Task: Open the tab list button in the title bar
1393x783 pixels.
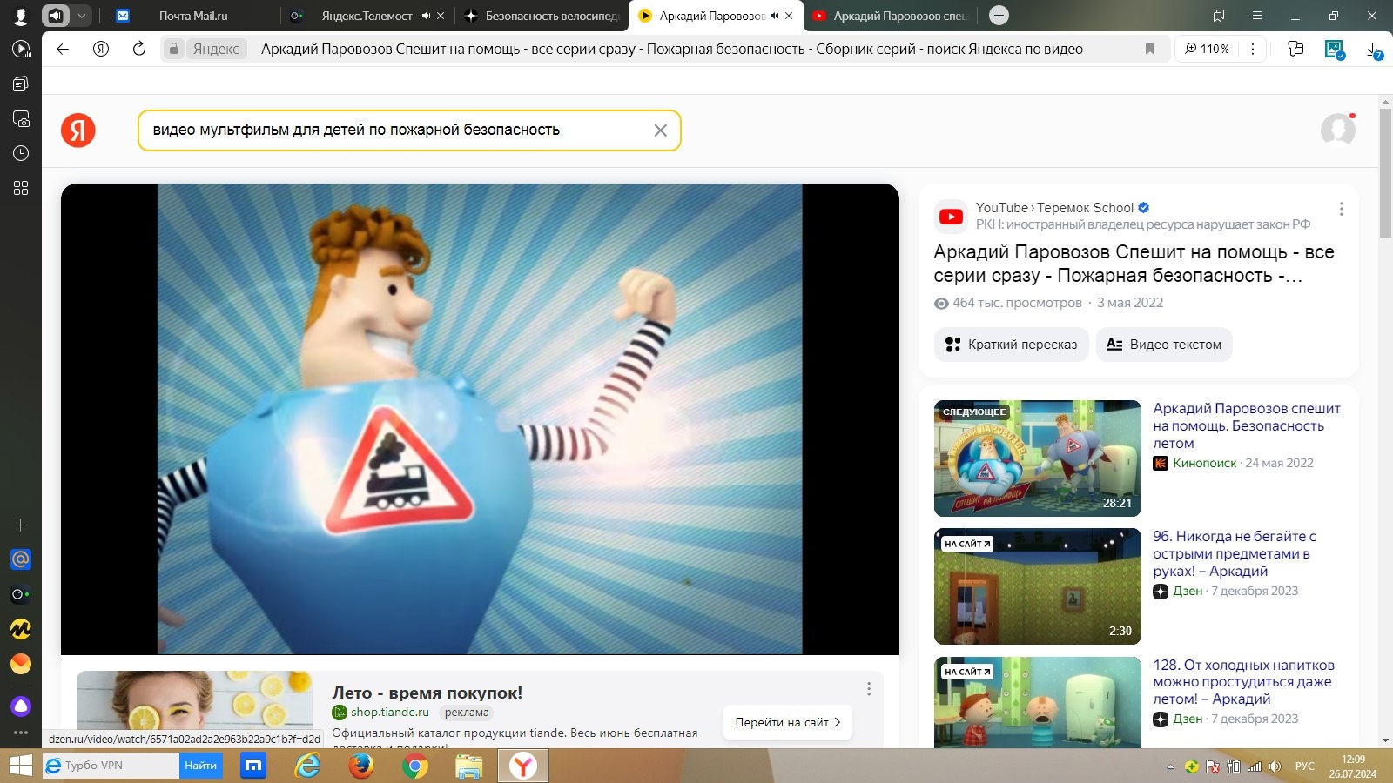Action: pyautogui.click(x=1218, y=15)
